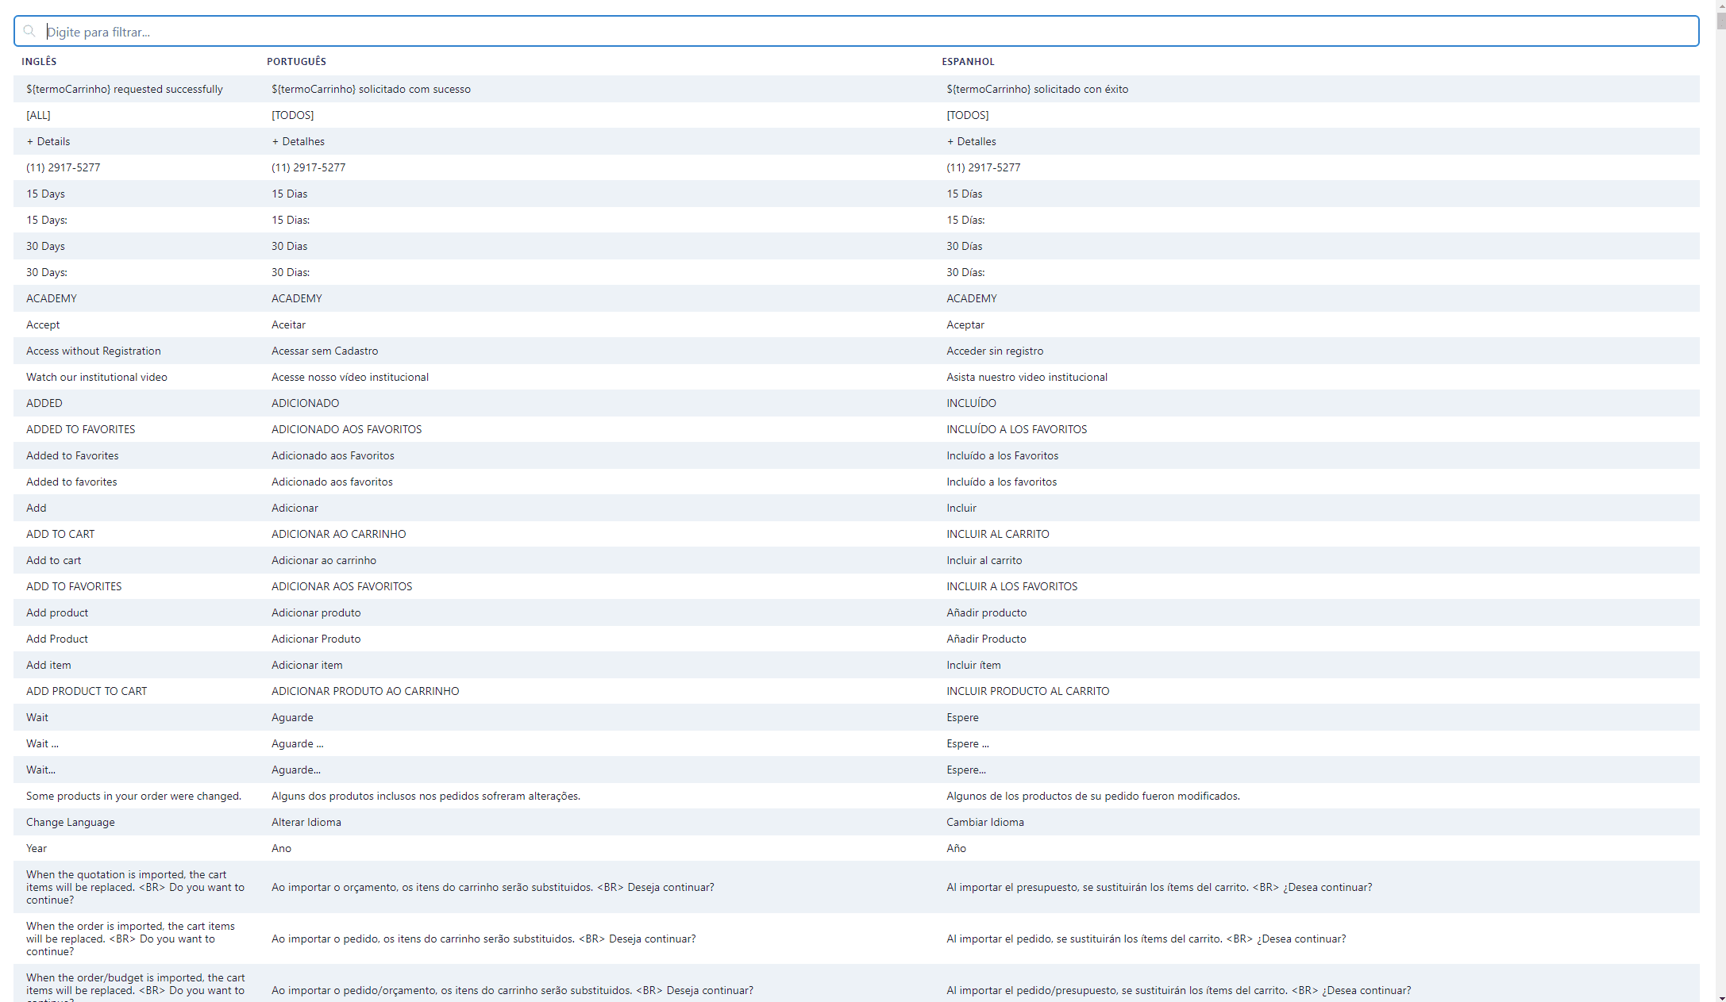Select the 'INCLUÍDO' Spanish cell
This screenshot has height=1002, width=1726.
pyautogui.click(x=971, y=403)
